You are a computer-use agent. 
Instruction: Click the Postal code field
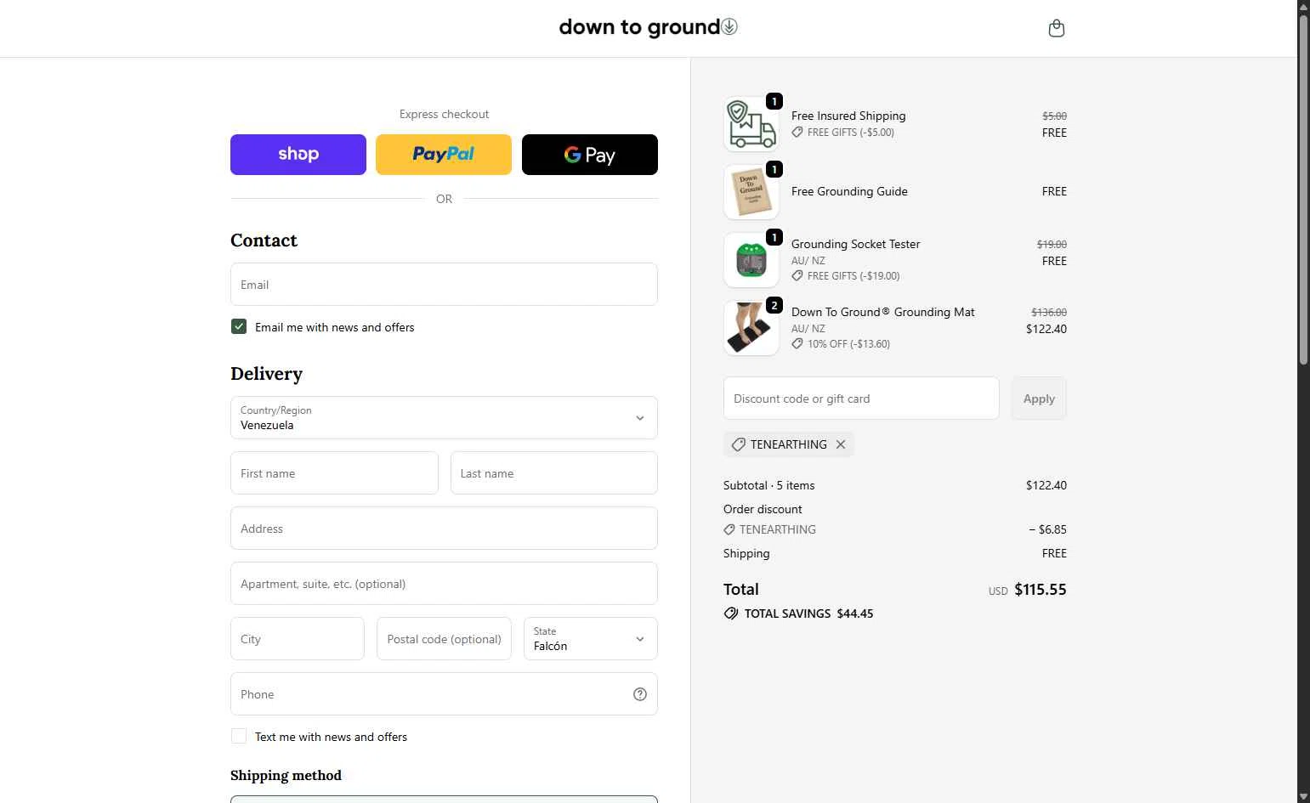444,638
